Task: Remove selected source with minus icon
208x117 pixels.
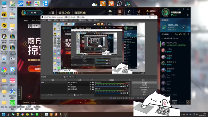Action: [72, 95]
